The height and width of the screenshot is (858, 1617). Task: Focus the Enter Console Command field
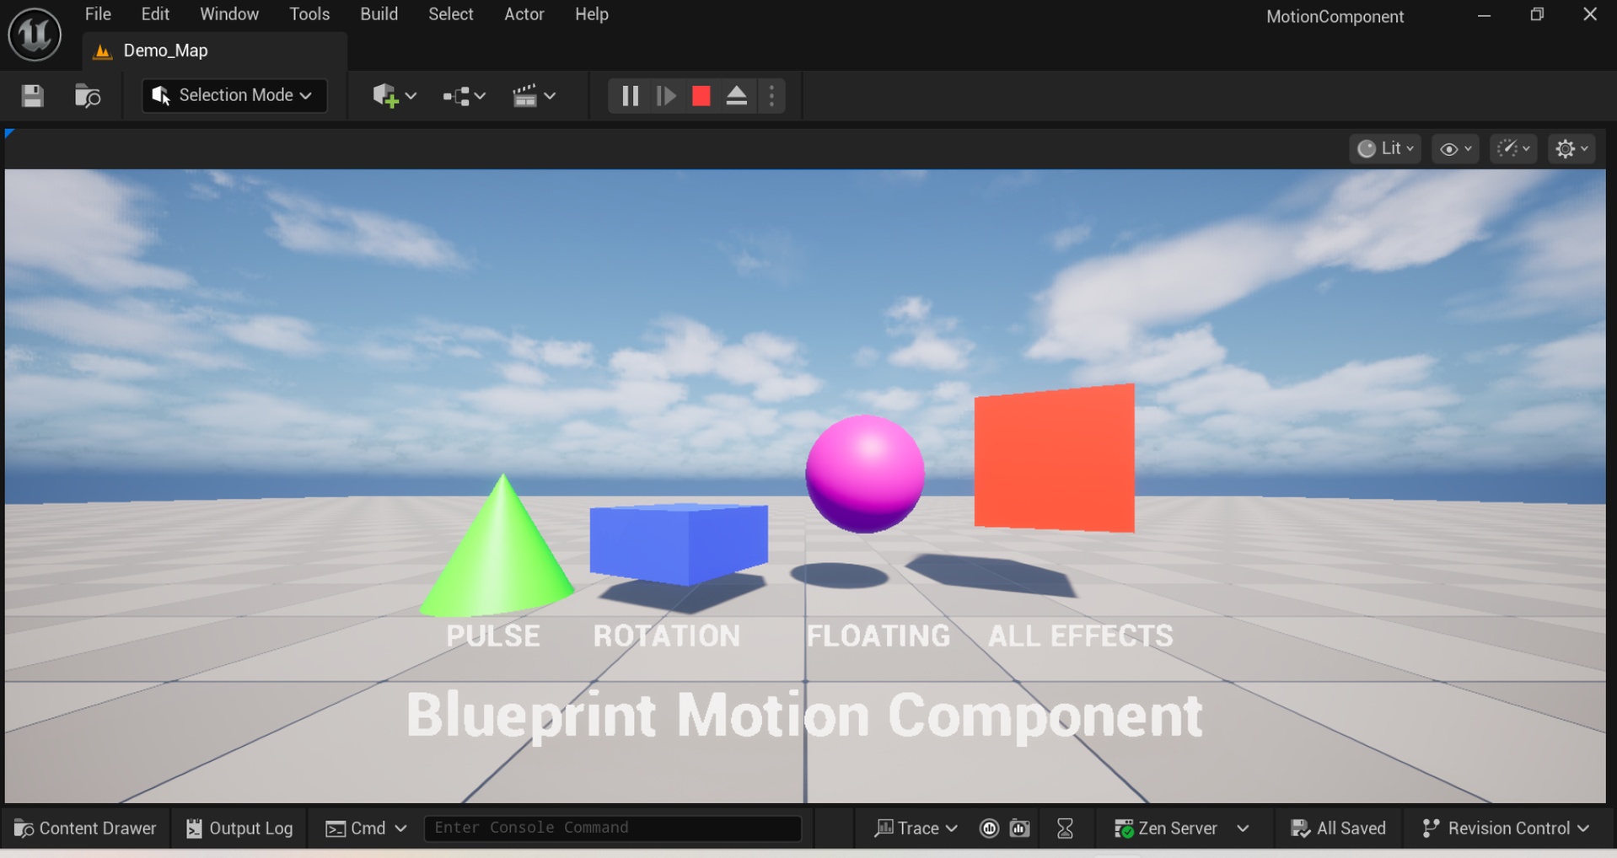pos(612,828)
